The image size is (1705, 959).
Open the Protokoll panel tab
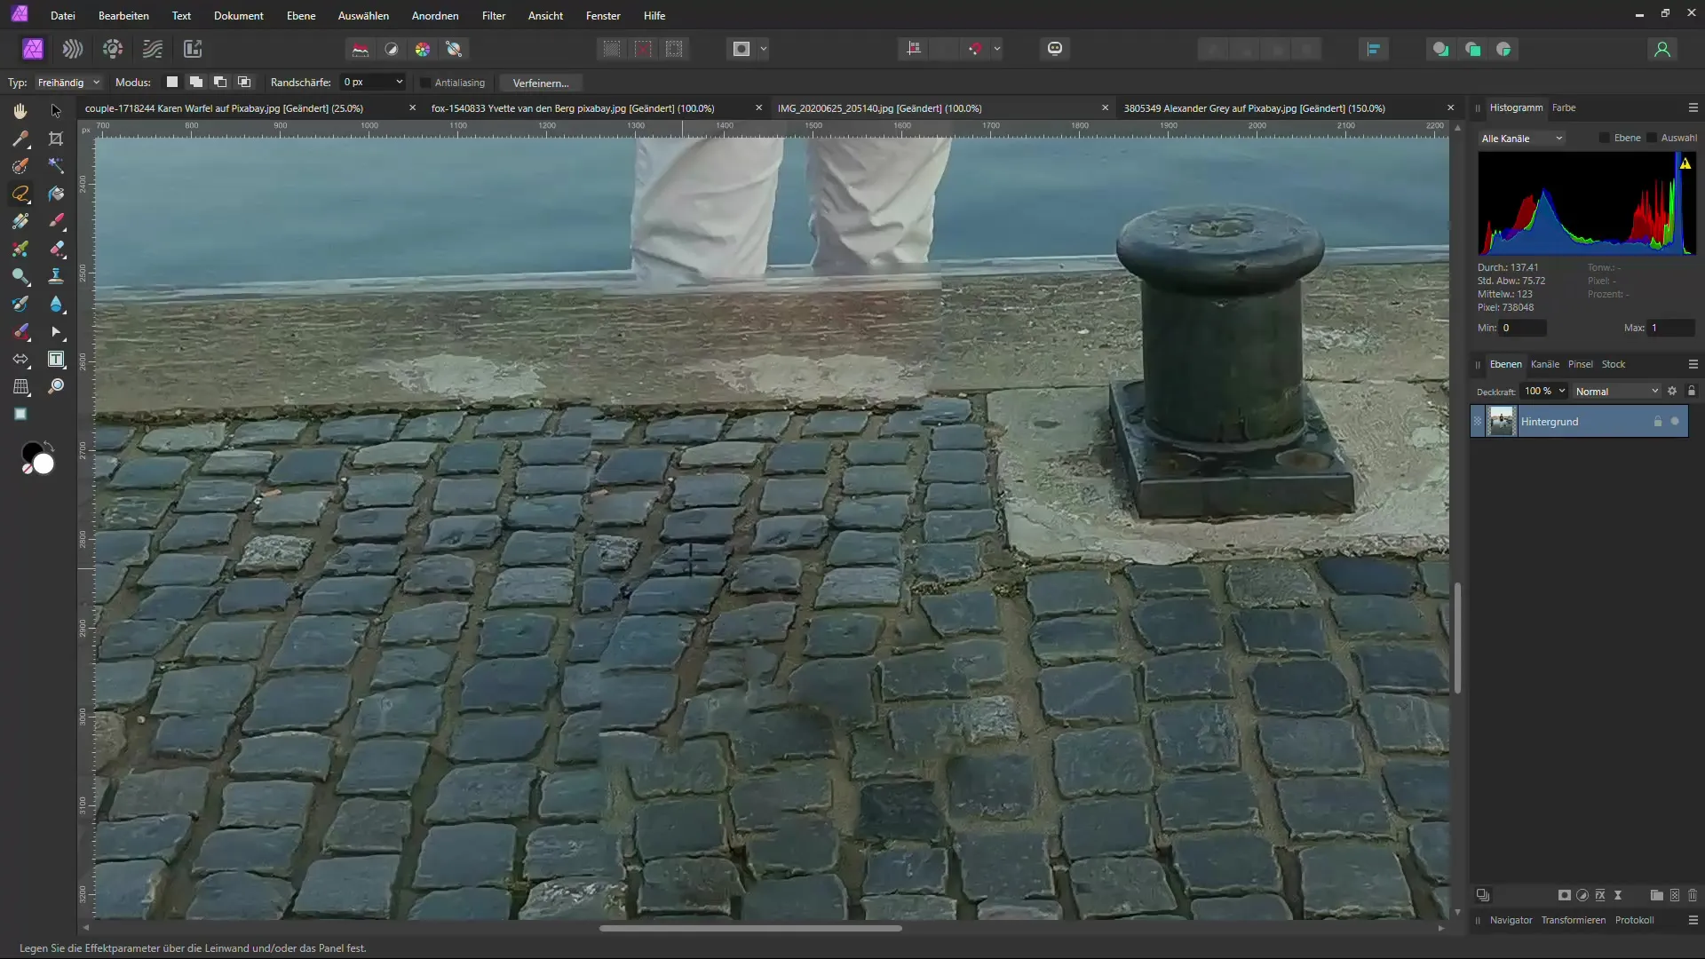[x=1634, y=920]
